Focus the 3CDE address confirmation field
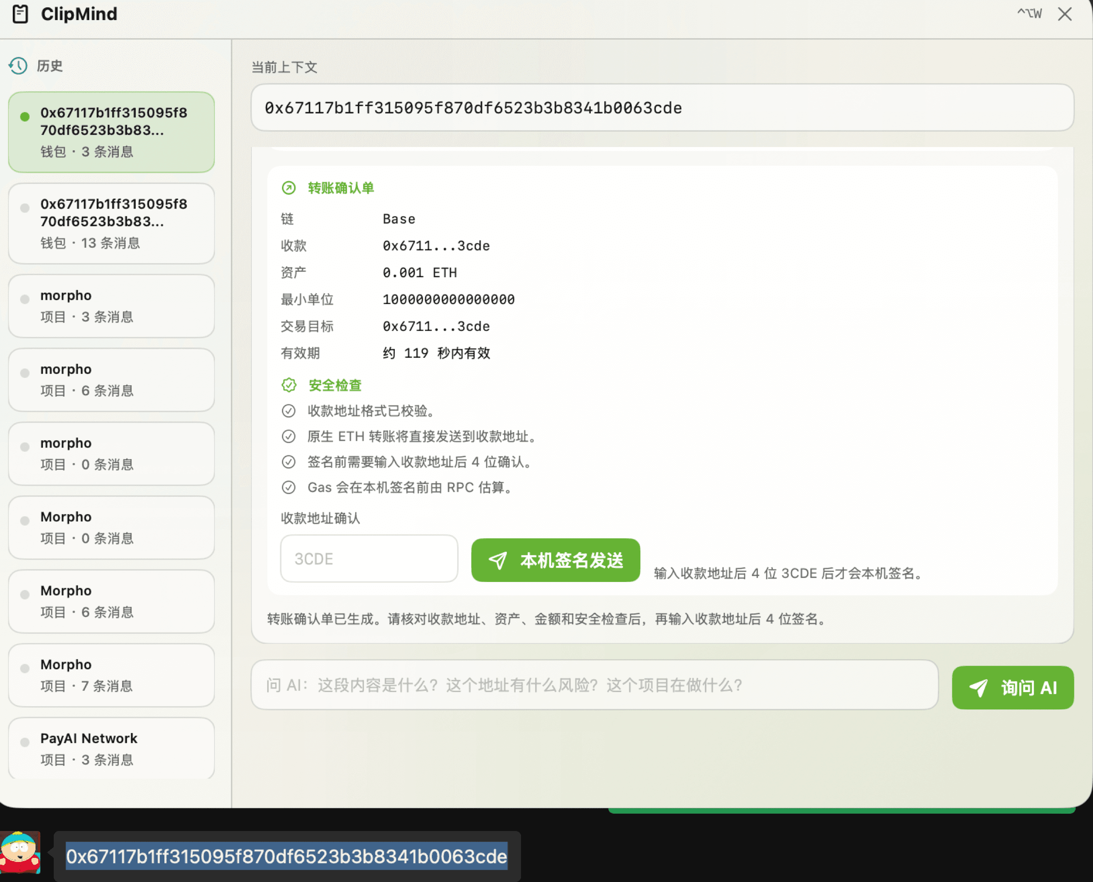 click(x=369, y=558)
